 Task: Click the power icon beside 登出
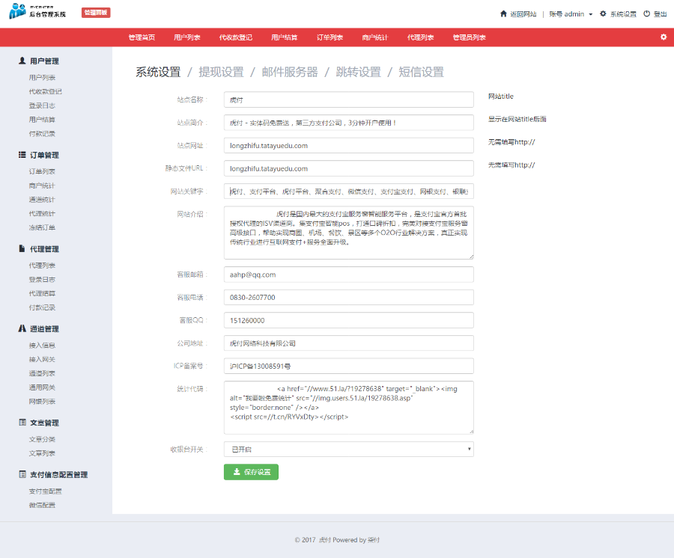(646, 13)
